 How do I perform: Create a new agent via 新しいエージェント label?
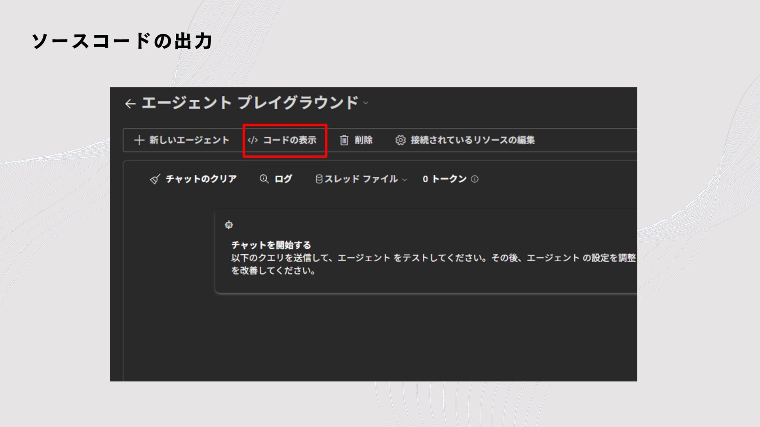pyautogui.click(x=189, y=140)
